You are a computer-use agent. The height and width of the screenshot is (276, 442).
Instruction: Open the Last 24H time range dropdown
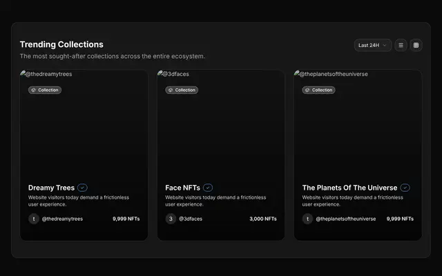click(x=373, y=46)
